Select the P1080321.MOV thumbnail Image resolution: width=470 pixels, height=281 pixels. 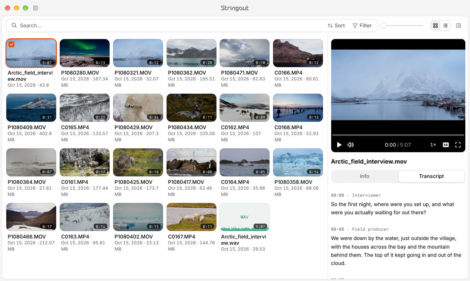(138, 53)
